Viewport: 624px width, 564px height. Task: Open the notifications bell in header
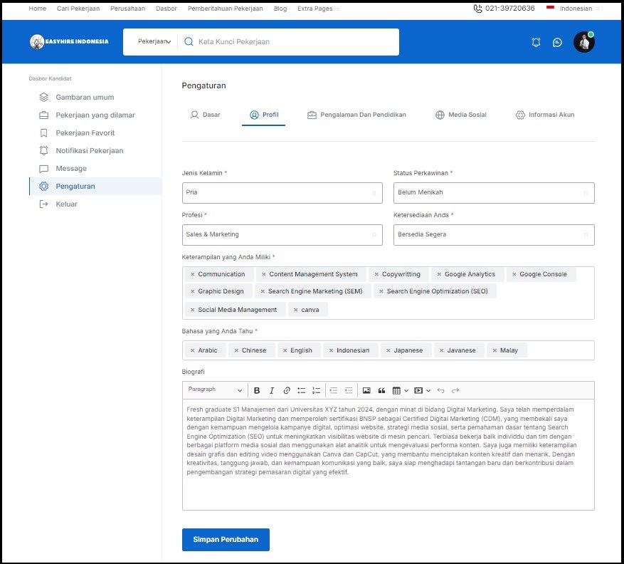[x=536, y=42]
